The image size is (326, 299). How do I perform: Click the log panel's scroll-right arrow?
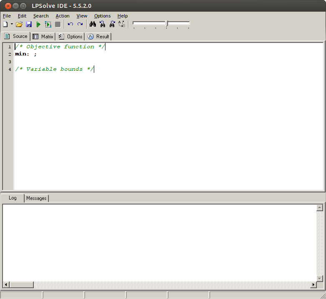point(313,285)
